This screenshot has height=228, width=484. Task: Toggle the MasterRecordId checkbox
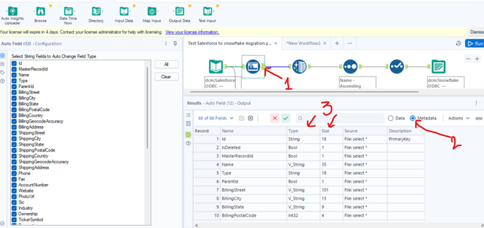pyautogui.click(x=14, y=69)
